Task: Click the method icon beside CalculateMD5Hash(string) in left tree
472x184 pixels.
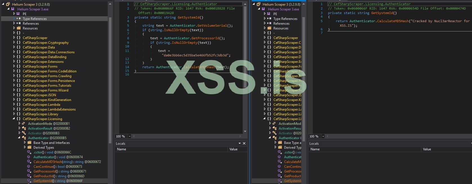Action: click(x=29, y=162)
